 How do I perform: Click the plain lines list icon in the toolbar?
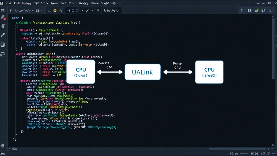73,11
